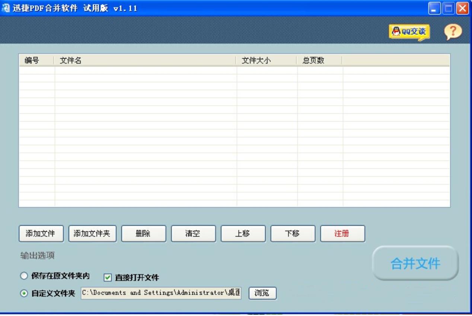Viewport: 472px width, 316px height.
Task: Click 浏览 to choose output folder
Action: (x=262, y=293)
